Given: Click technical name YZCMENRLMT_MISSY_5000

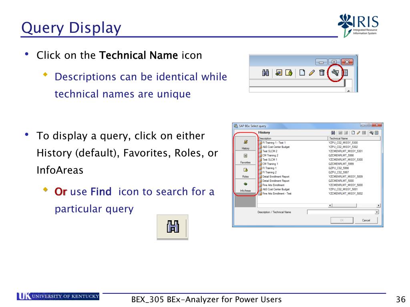Looking at the screenshot, I should coord(346,185).
